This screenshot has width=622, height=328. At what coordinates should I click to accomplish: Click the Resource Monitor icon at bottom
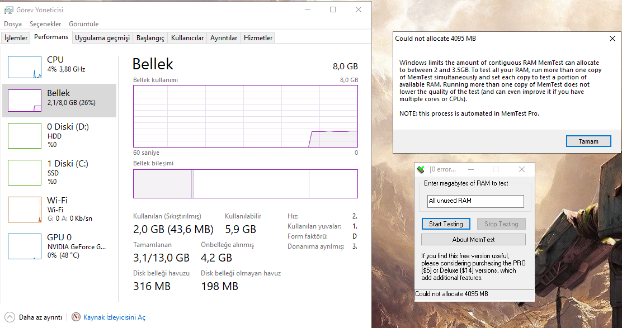(x=76, y=317)
